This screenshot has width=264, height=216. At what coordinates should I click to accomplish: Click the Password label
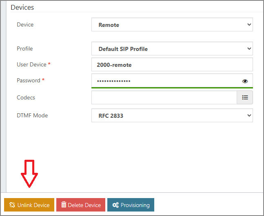click(x=29, y=80)
